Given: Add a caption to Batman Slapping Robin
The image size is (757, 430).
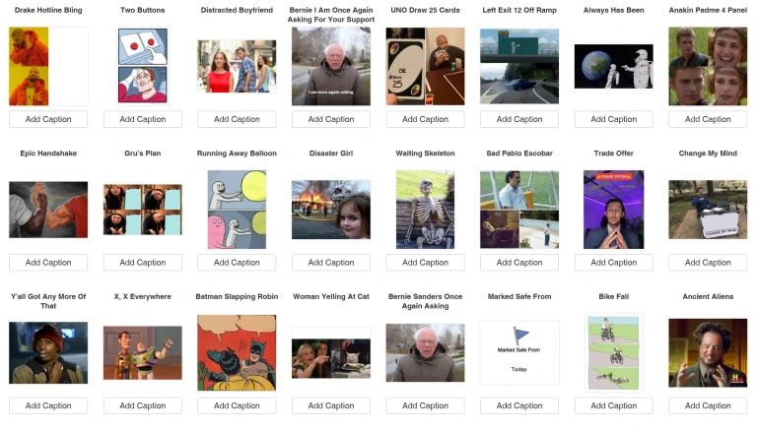Looking at the screenshot, I should point(237,405).
